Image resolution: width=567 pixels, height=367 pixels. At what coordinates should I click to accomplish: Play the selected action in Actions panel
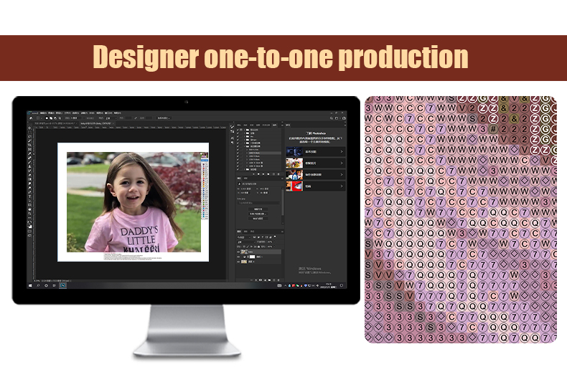(263, 174)
